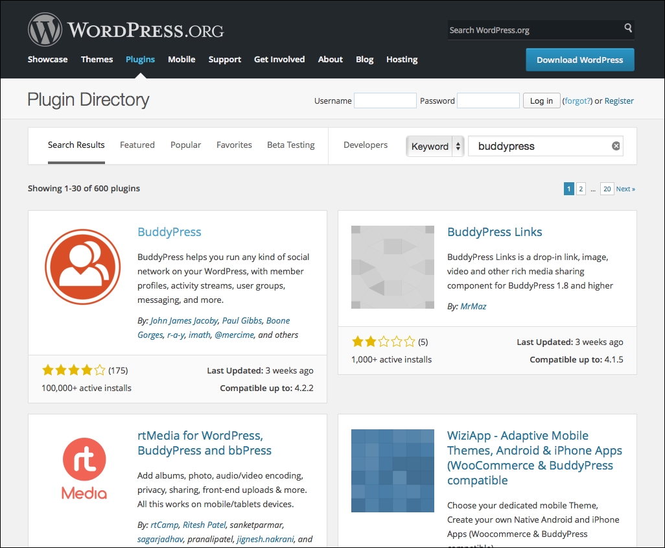
Task: Click 'Compatible up to: 4.2.2' text
Action: [267, 388]
